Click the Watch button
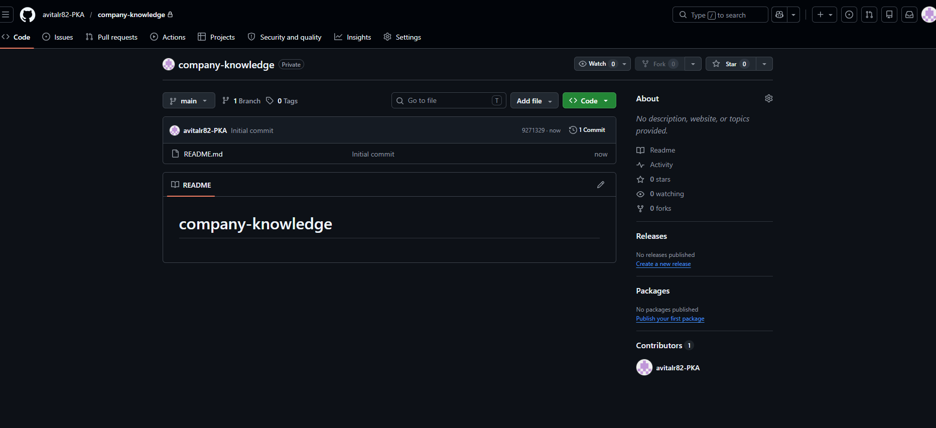Viewport: 936px width, 428px height. tap(596, 64)
